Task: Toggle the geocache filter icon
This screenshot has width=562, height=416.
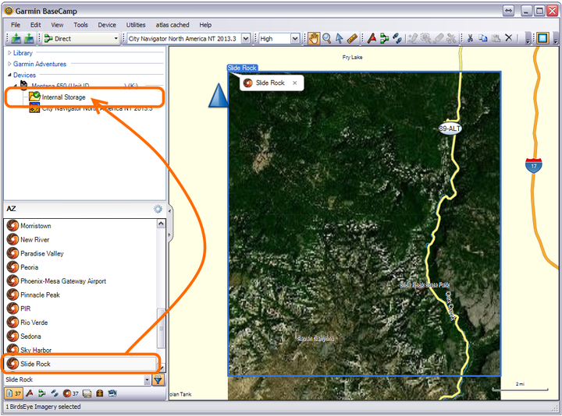Action: 100,393
